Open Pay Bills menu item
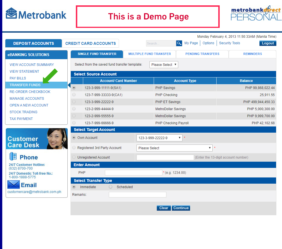This screenshot has width=282, height=249. click(x=17, y=78)
